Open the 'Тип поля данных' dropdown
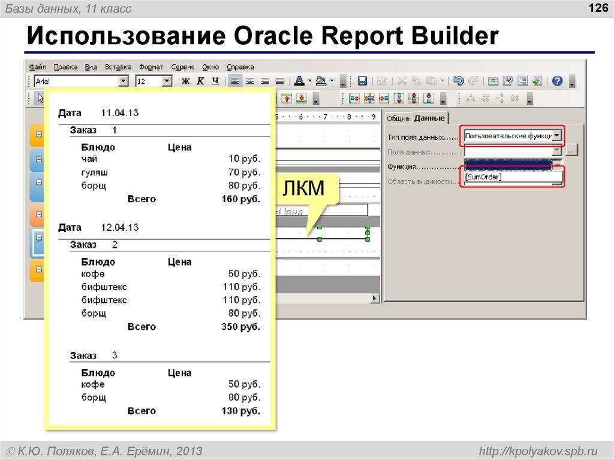Image resolution: width=614 pixels, height=459 pixels. (557, 136)
